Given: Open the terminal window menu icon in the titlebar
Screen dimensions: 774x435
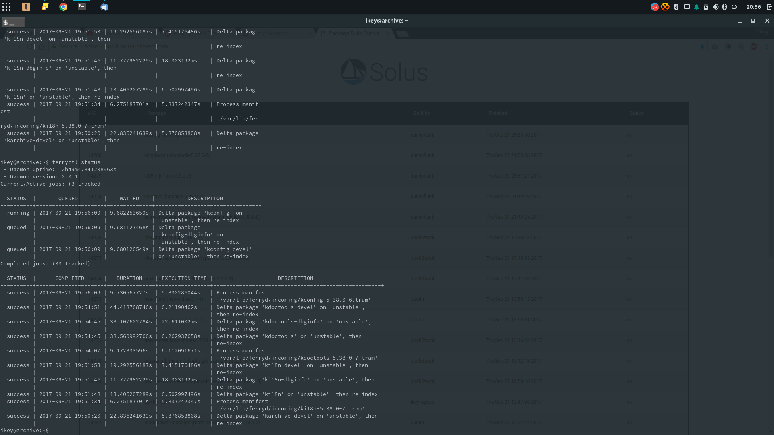Looking at the screenshot, I should (x=13, y=22).
